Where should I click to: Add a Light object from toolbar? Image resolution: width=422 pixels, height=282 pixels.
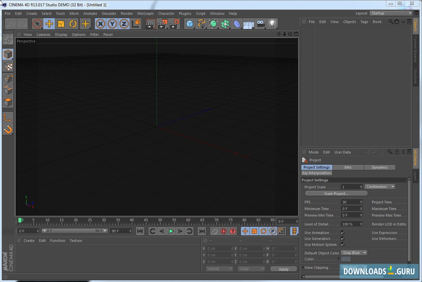point(272,24)
